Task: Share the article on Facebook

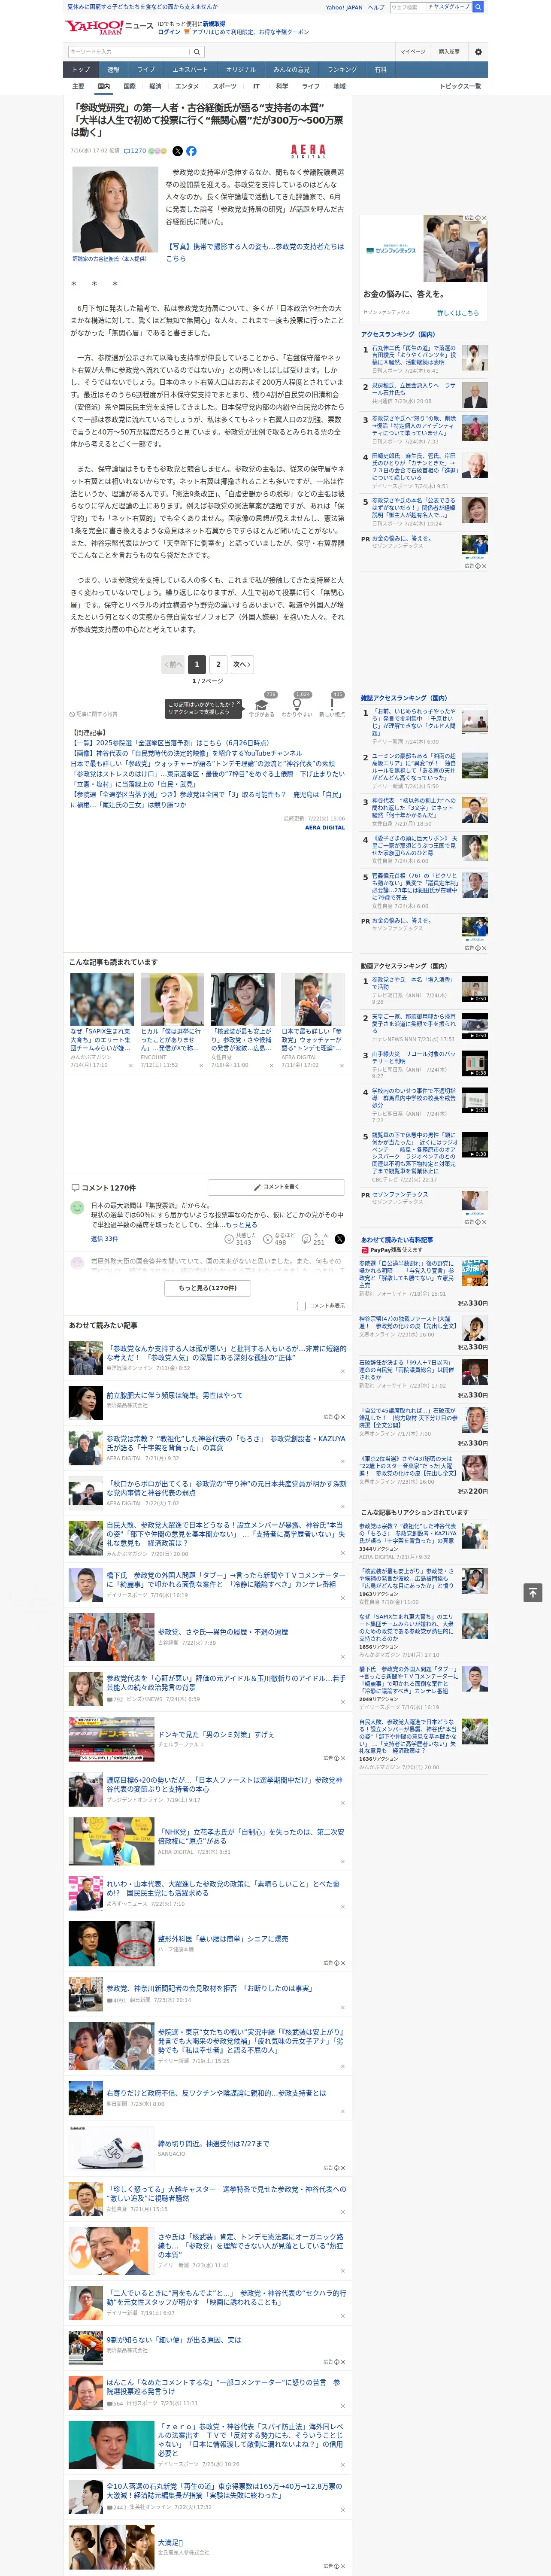Action: tap(191, 151)
